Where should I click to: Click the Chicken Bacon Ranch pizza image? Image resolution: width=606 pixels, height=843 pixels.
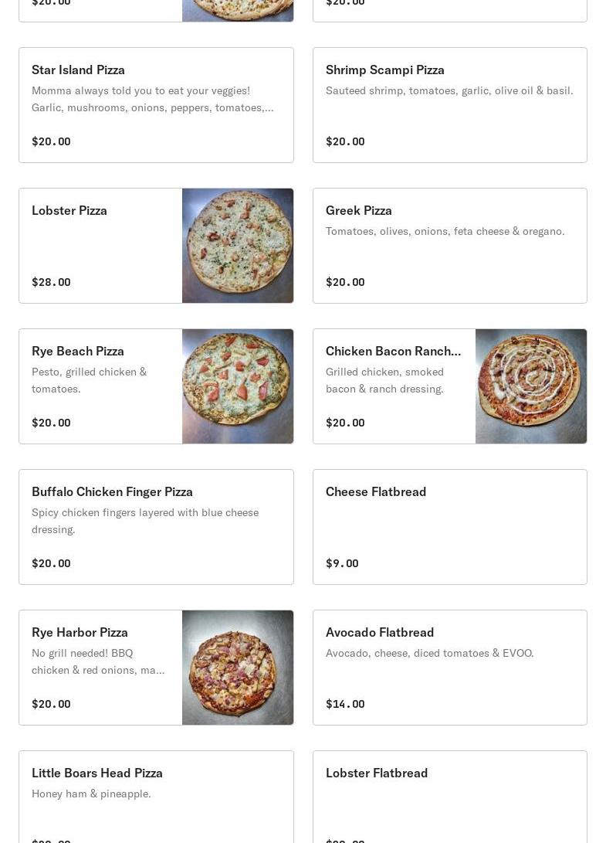pyautogui.click(x=531, y=386)
